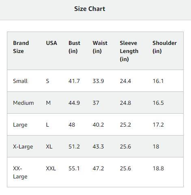The image size is (191, 195).
Task: Select the Small size row label
Action: click(x=20, y=81)
